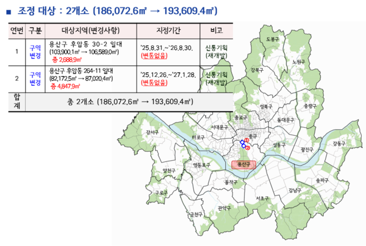Click the '중랑구' district label
Viewport: 366px width, 246px height.
tap(310, 106)
